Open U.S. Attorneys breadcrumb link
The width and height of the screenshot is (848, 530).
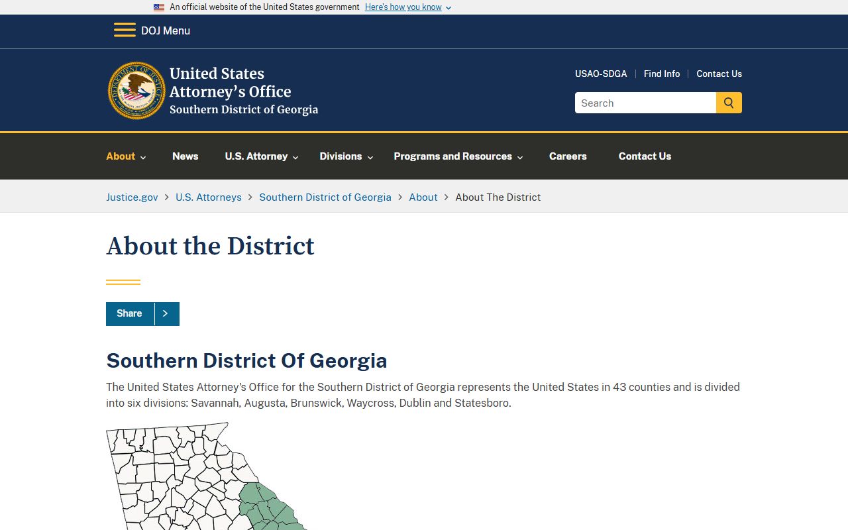(209, 197)
